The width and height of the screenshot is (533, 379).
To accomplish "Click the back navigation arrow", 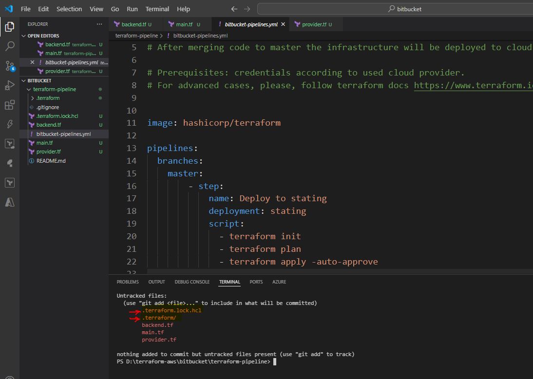I will (234, 9).
